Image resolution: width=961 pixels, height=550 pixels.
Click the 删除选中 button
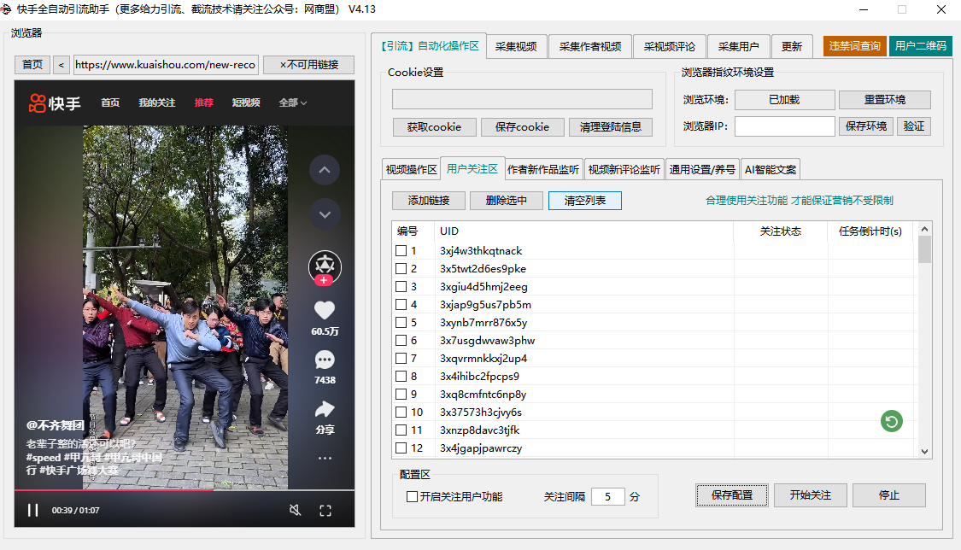(507, 201)
